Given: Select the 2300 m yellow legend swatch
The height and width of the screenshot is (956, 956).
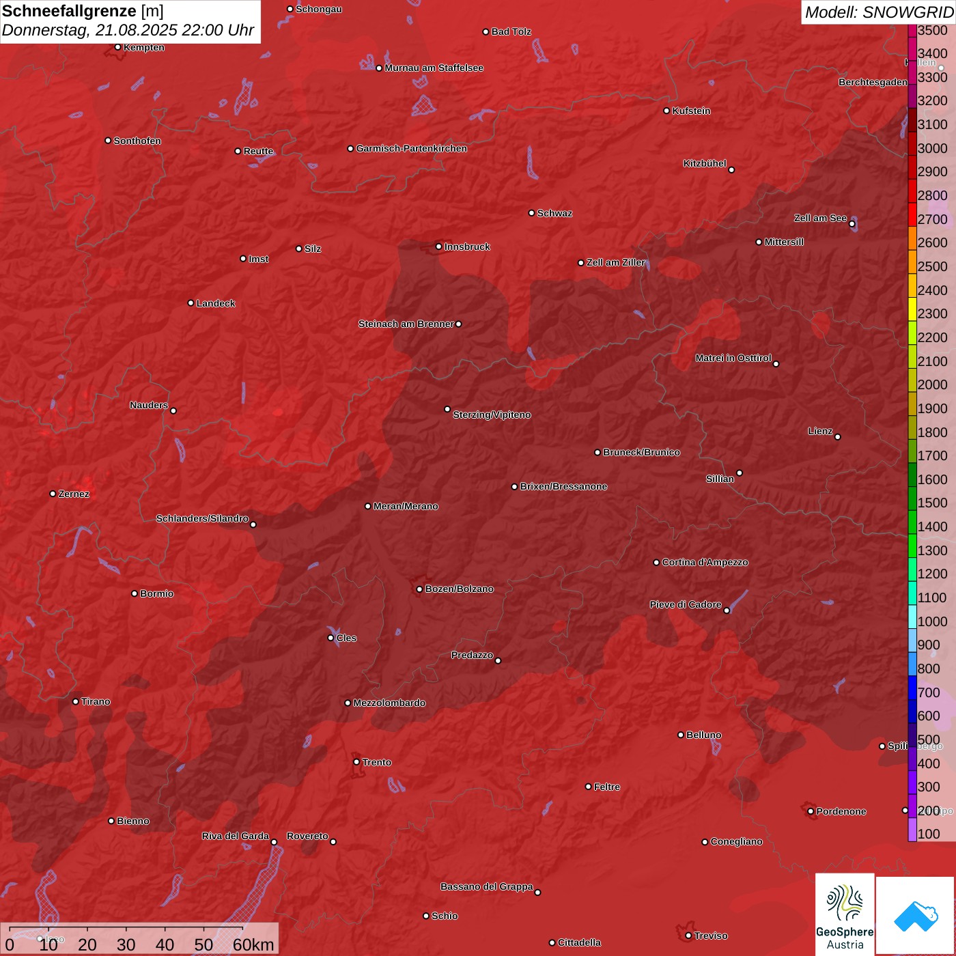Looking at the screenshot, I should (x=912, y=309).
